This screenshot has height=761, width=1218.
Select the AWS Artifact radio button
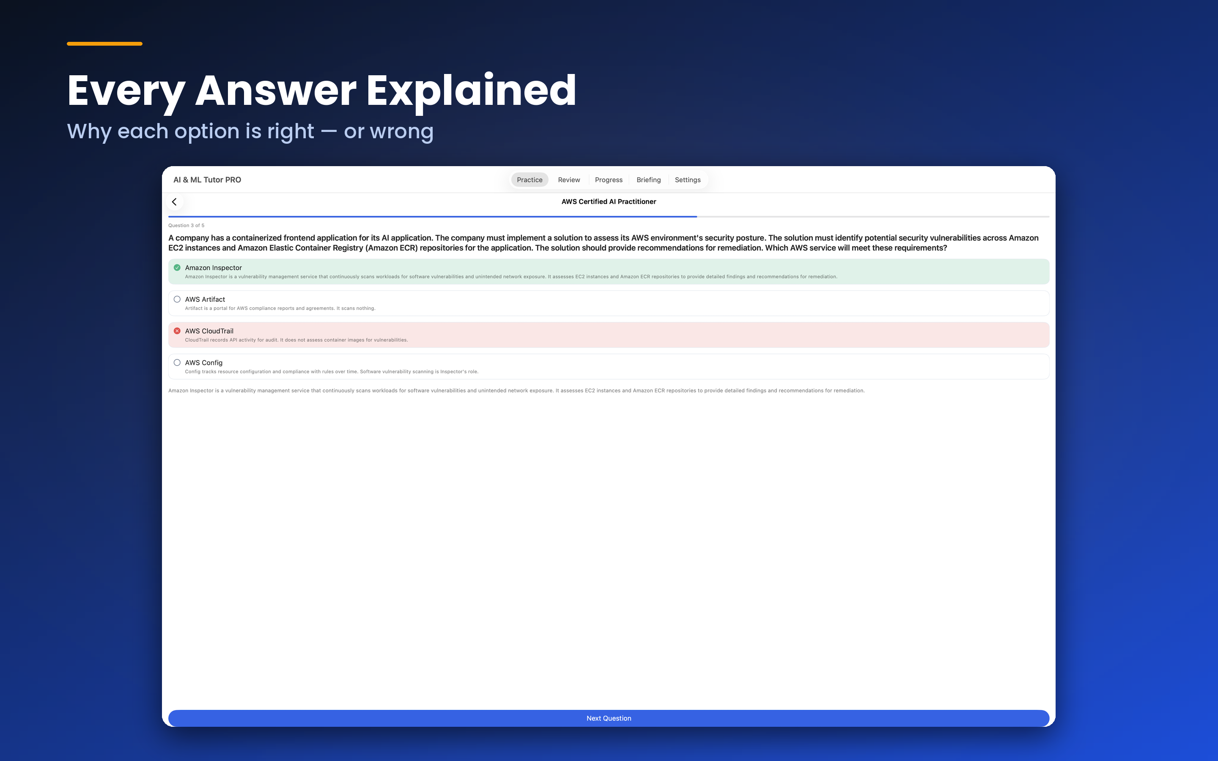[x=177, y=299]
